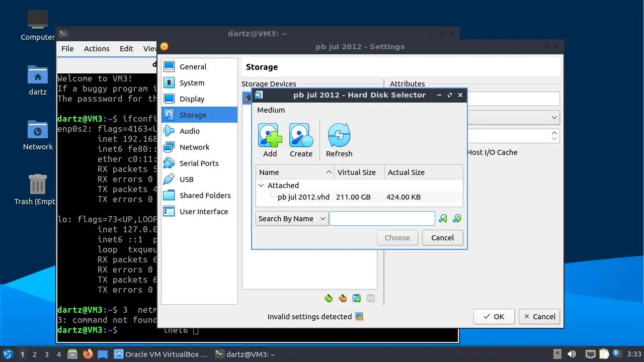Open the Computer desktop icon
Viewport: 644px width, 362px height.
pyautogui.click(x=38, y=25)
